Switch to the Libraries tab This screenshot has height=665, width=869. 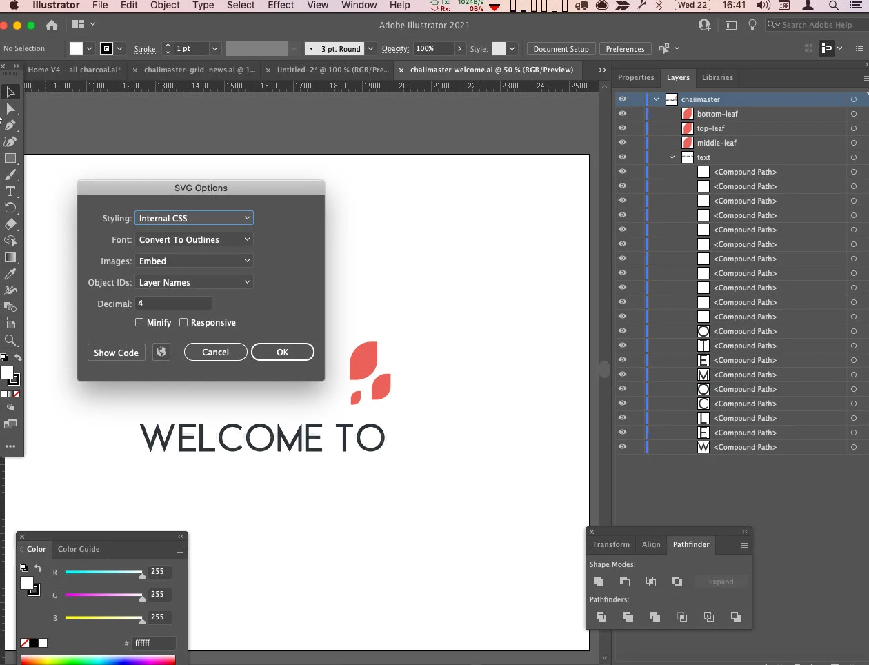pyautogui.click(x=717, y=77)
